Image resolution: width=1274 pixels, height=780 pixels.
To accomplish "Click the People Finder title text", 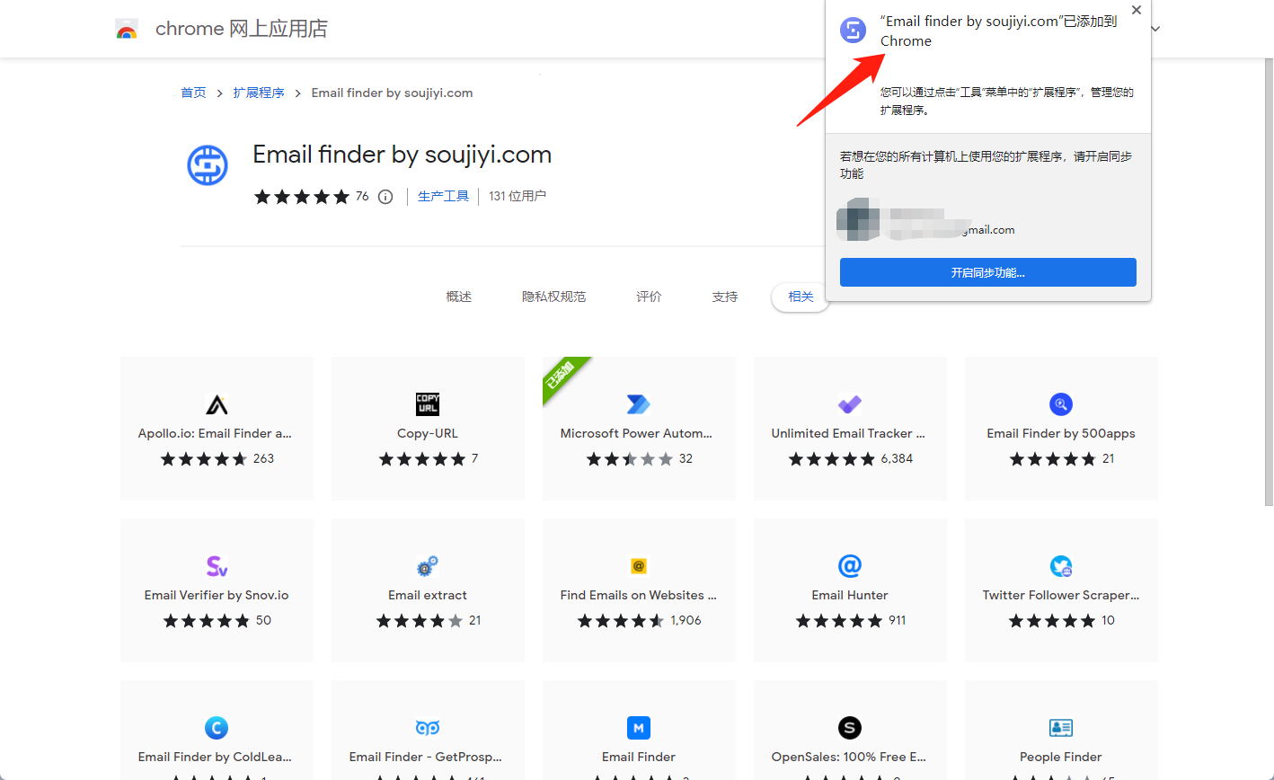I will click(x=1061, y=757).
